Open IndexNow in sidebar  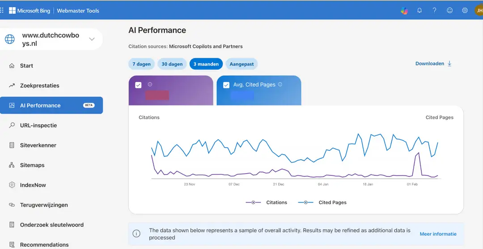51,185
